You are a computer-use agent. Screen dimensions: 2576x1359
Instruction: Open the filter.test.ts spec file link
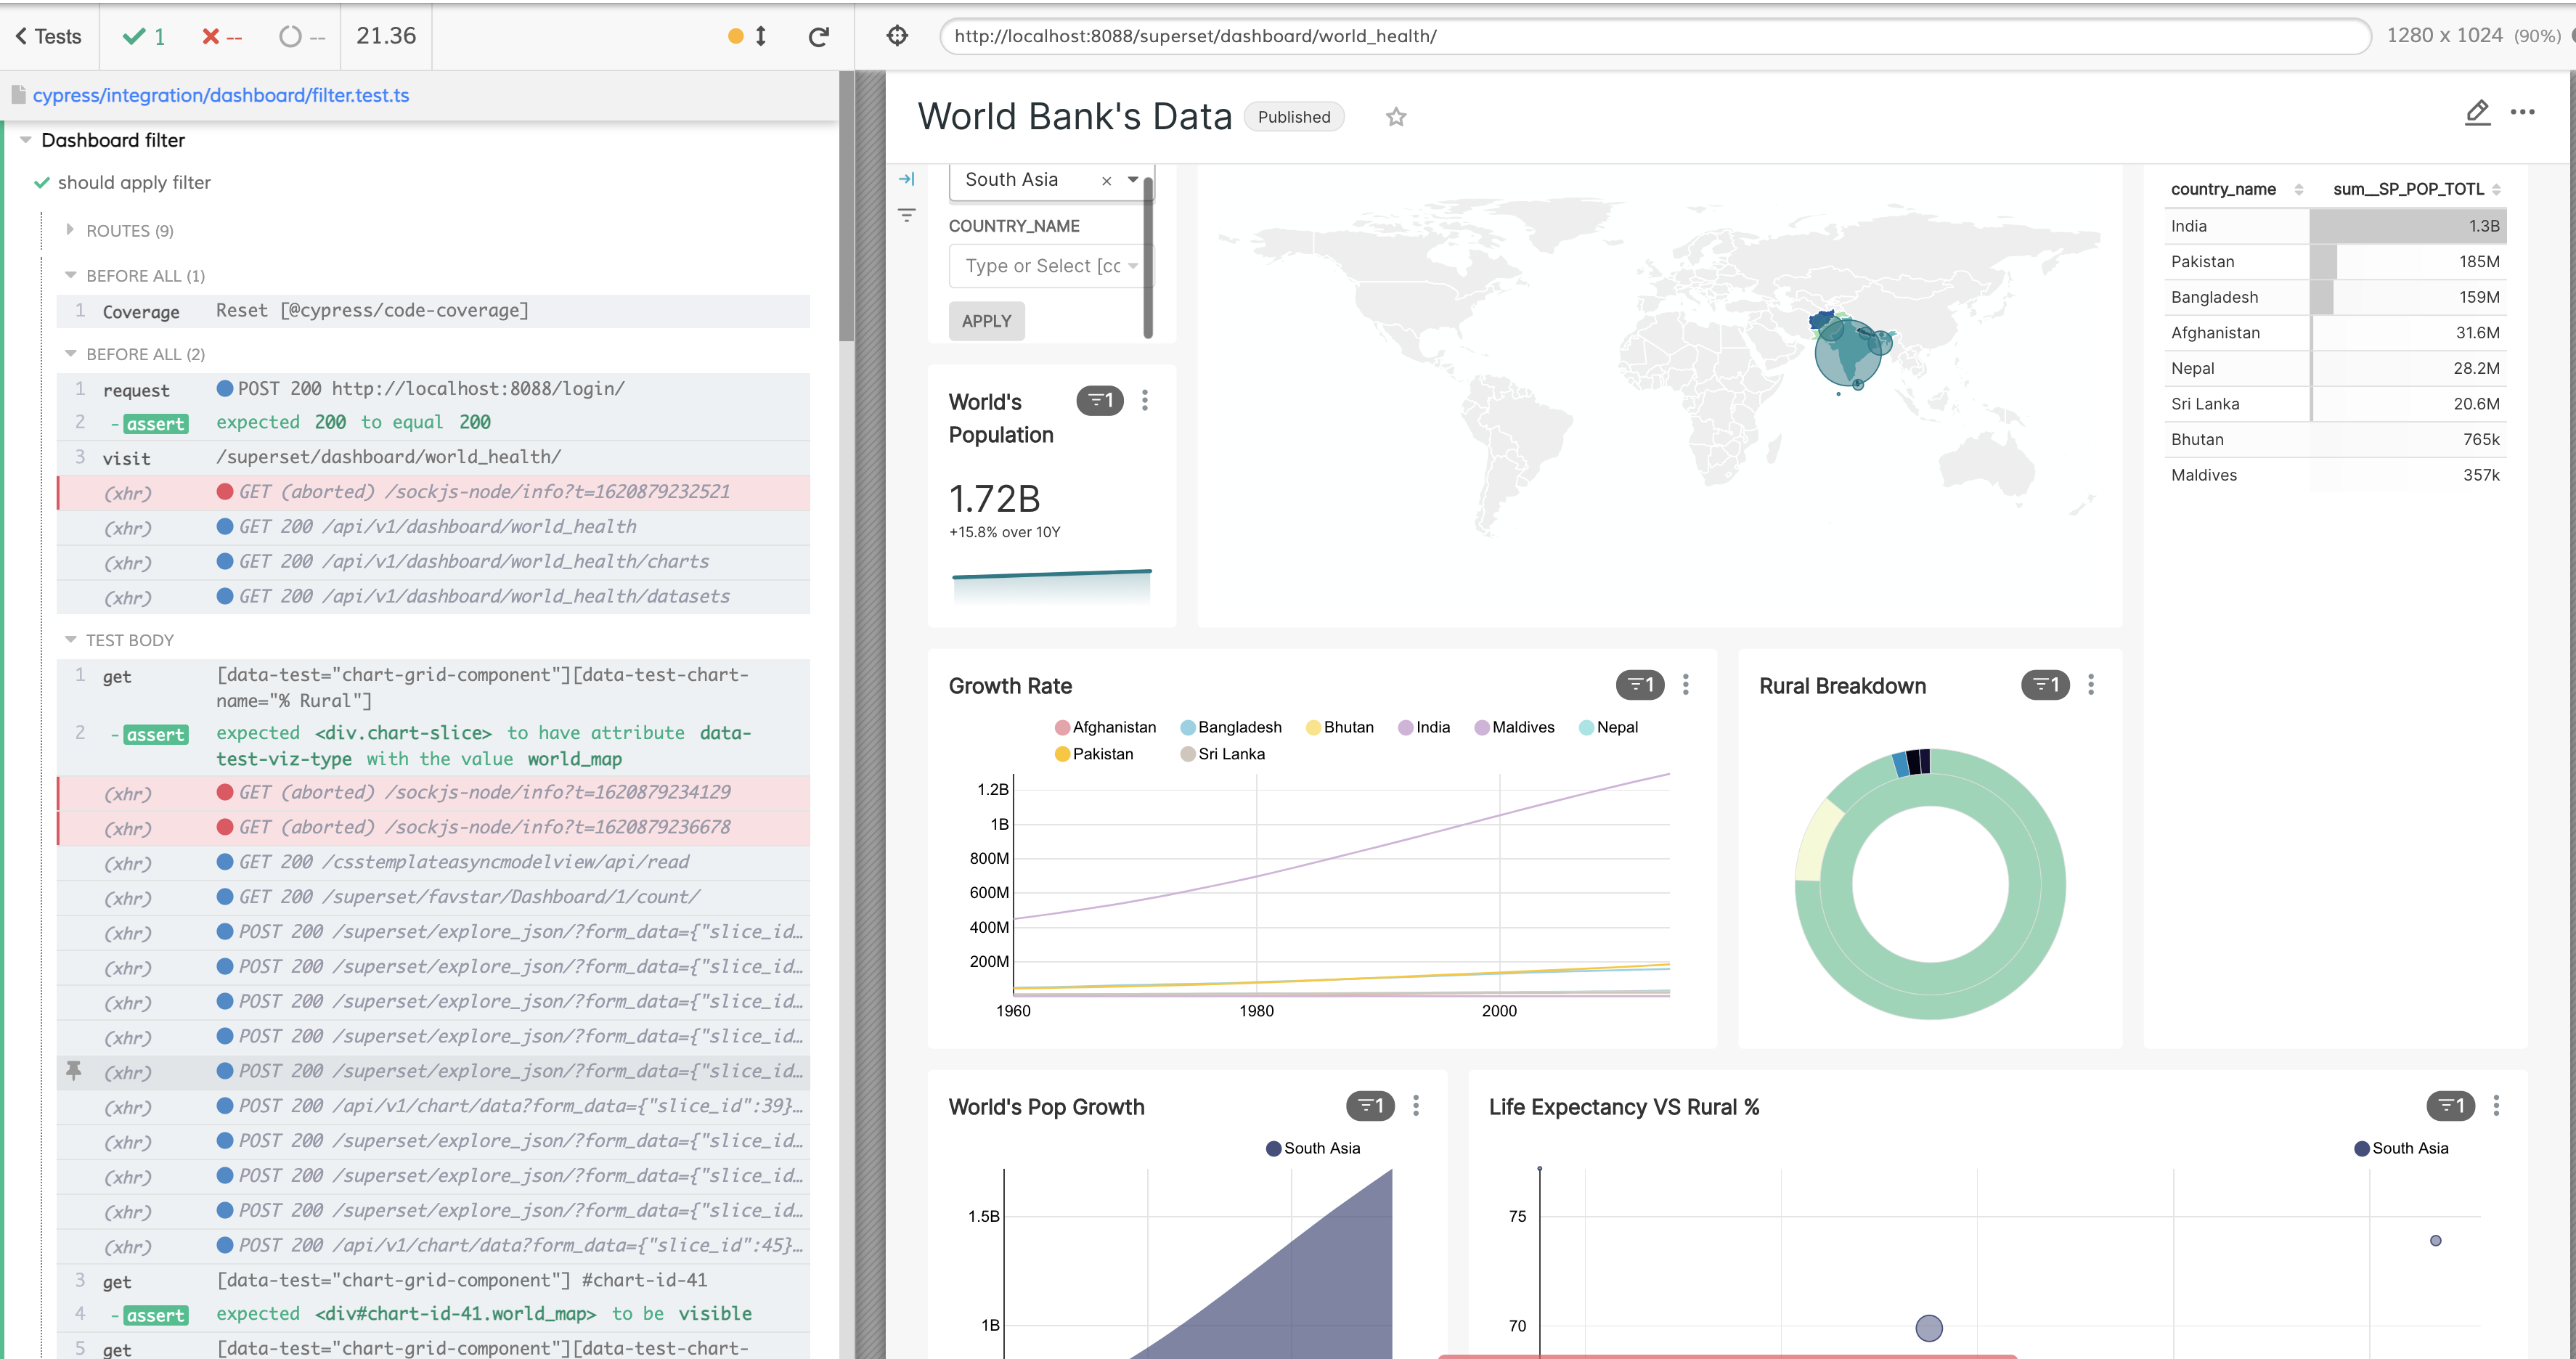[x=220, y=95]
